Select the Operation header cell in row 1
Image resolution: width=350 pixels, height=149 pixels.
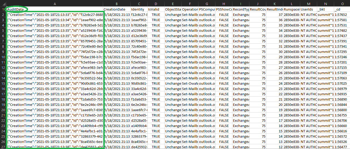pyautogui.click(x=190, y=9)
